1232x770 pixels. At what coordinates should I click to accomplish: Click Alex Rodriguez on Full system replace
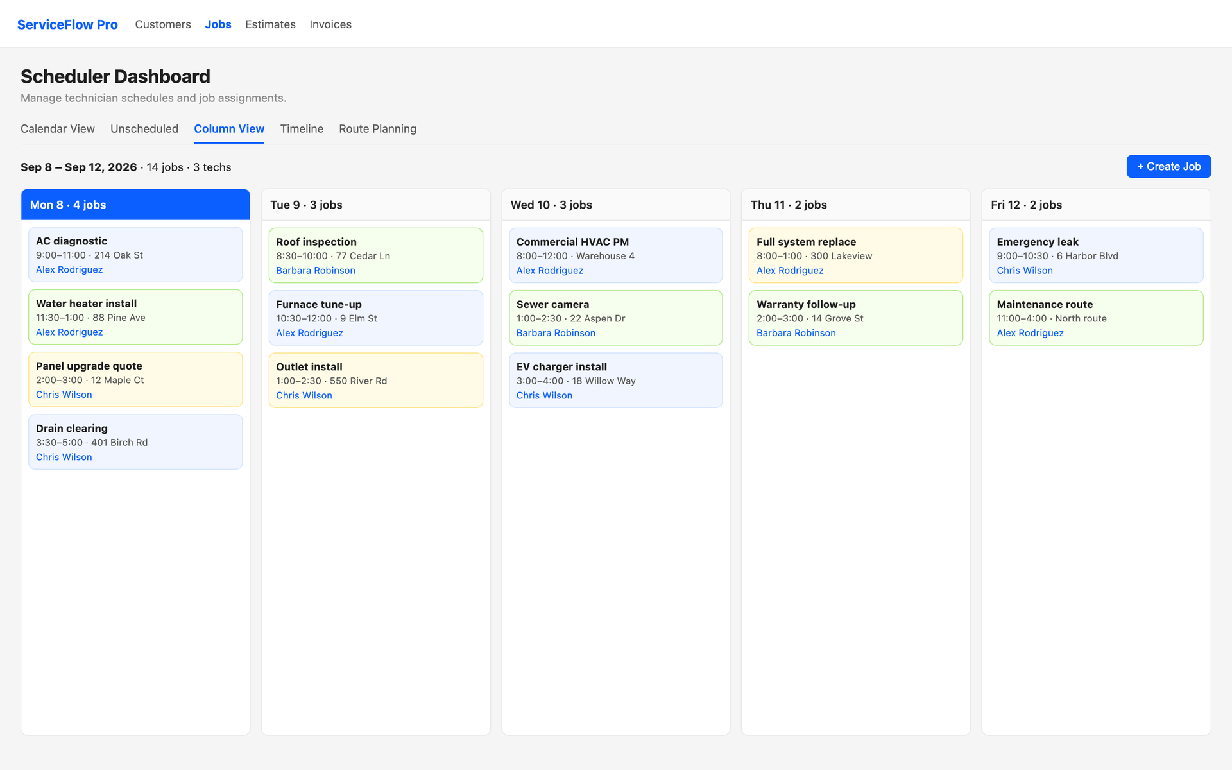[x=790, y=271]
